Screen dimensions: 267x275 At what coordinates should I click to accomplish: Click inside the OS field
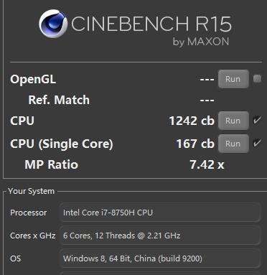pyautogui.click(x=159, y=258)
